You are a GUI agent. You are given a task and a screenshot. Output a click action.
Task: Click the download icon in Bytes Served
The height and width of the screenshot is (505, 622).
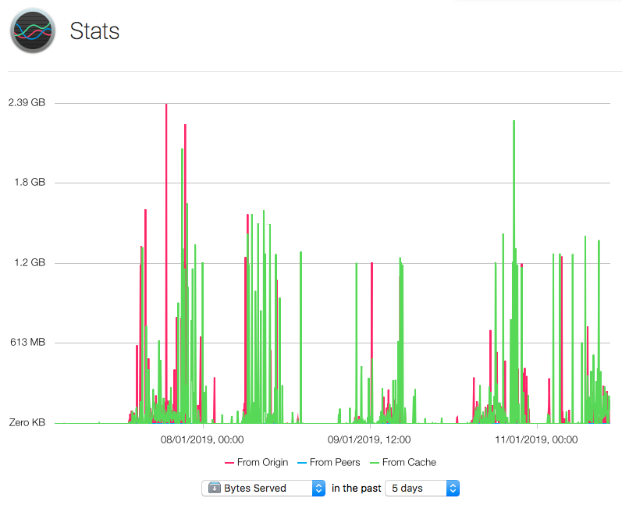[x=214, y=488]
